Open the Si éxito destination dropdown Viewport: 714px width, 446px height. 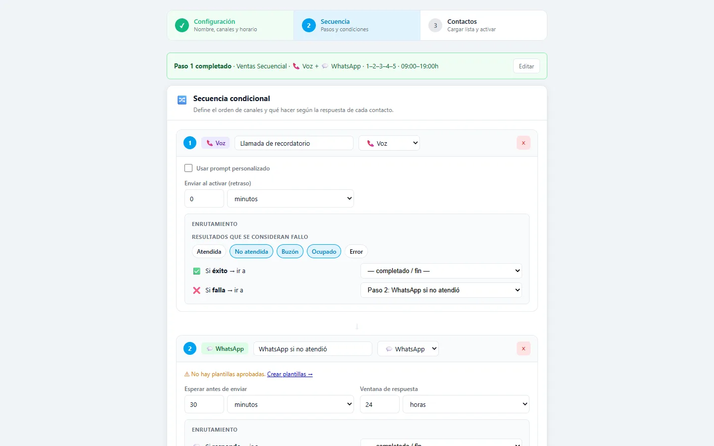441,271
